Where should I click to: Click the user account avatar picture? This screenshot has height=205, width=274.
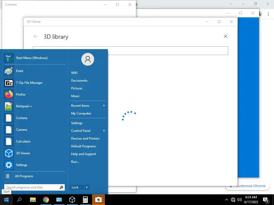pos(88,59)
